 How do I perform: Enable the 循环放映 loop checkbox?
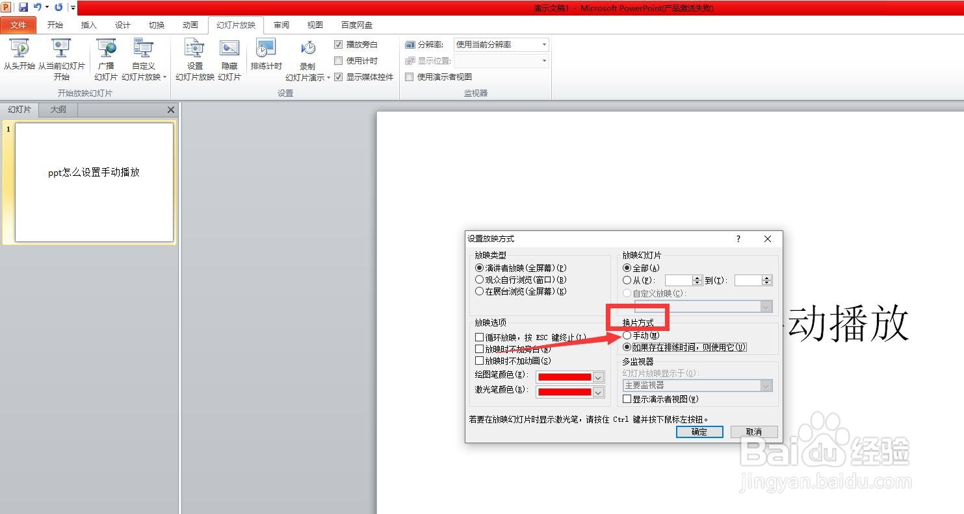pyautogui.click(x=479, y=337)
